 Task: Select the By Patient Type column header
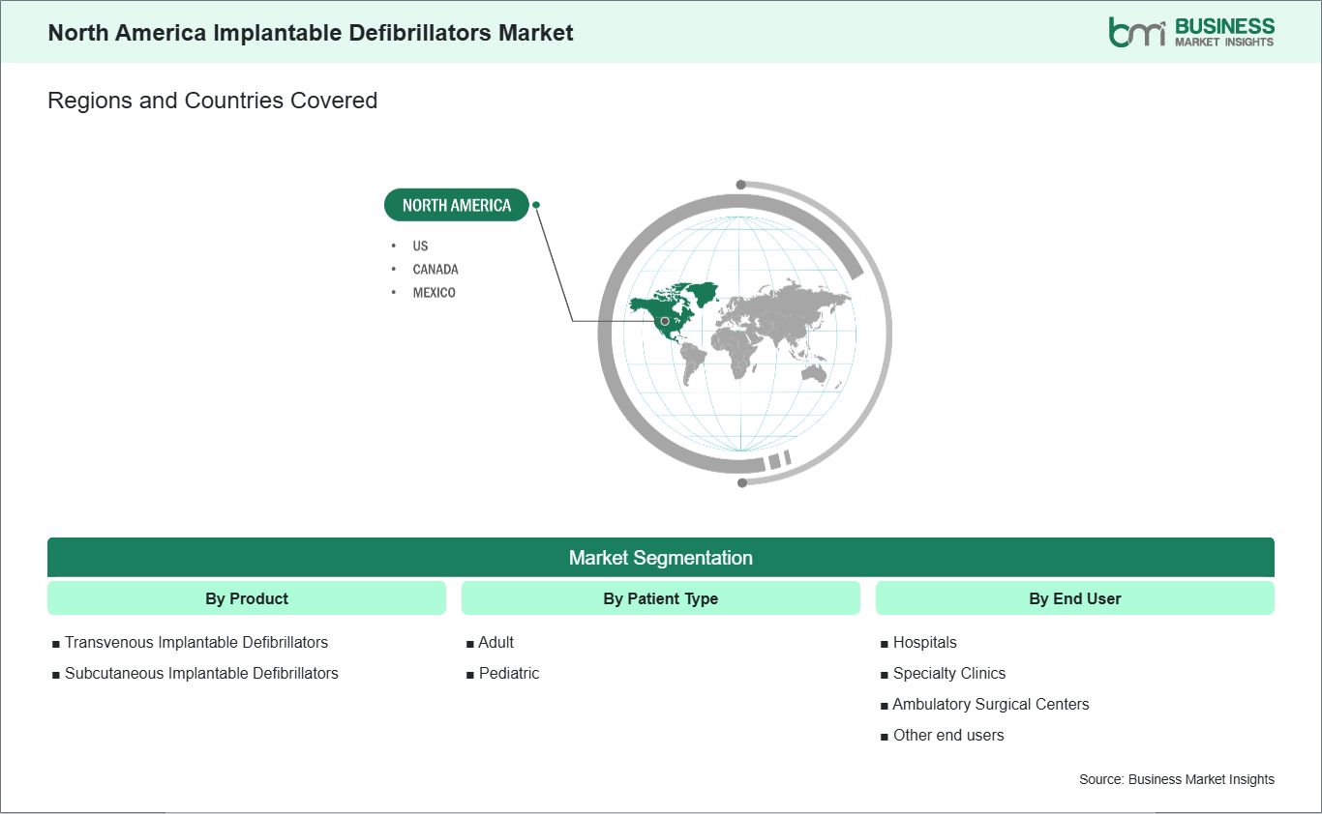661,598
